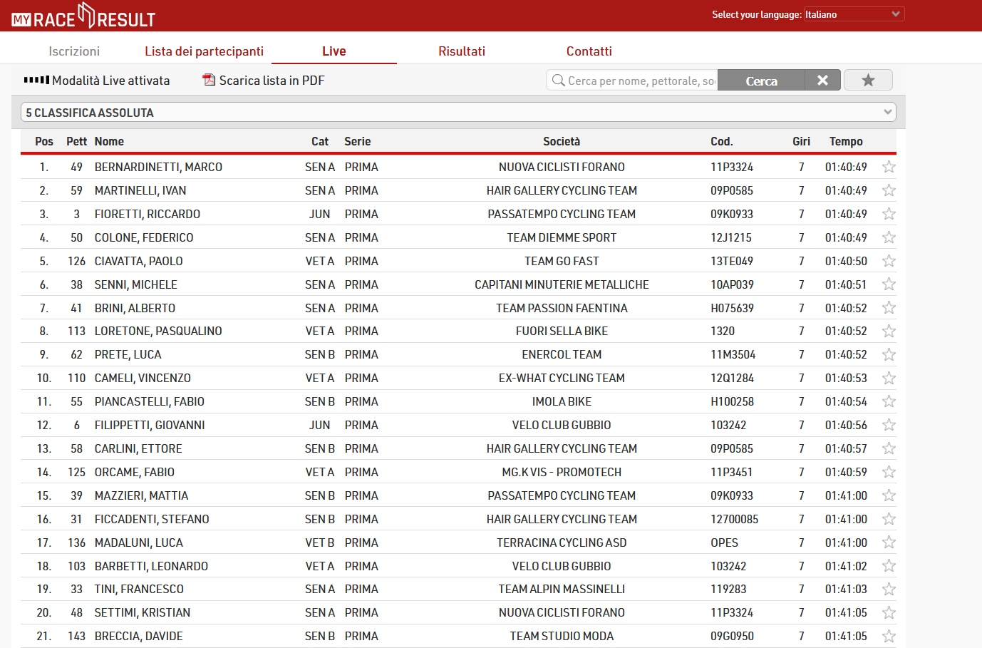Star BERNARDINETTI, MARCO as favorite
982x648 pixels.
[889, 167]
